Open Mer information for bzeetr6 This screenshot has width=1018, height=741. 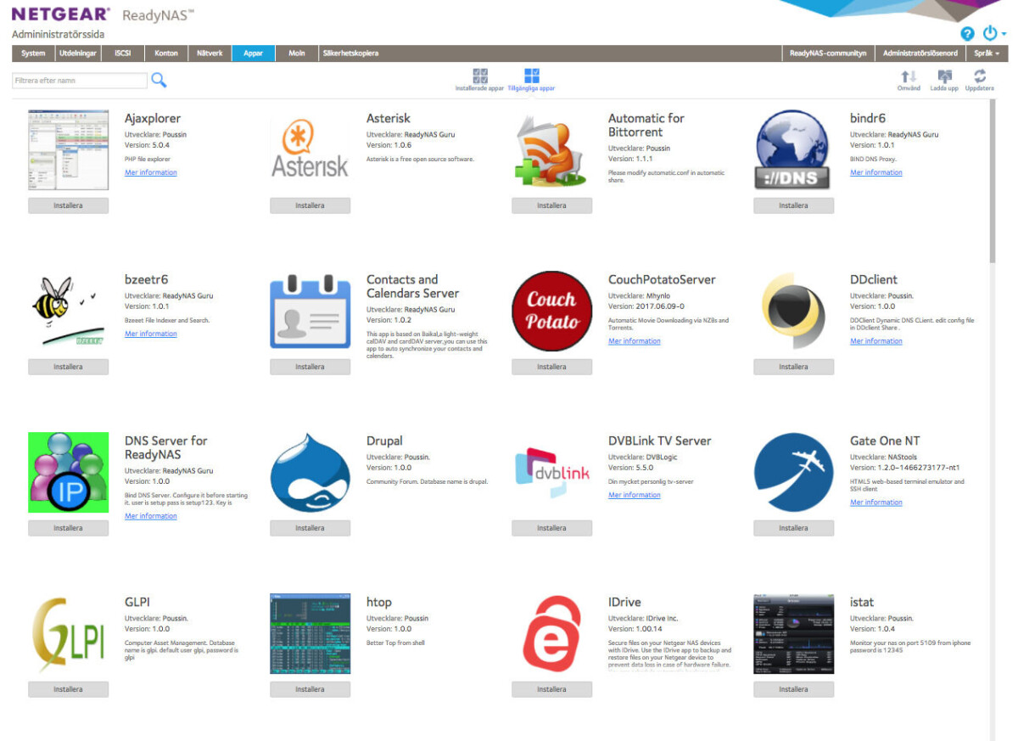point(151,334)
